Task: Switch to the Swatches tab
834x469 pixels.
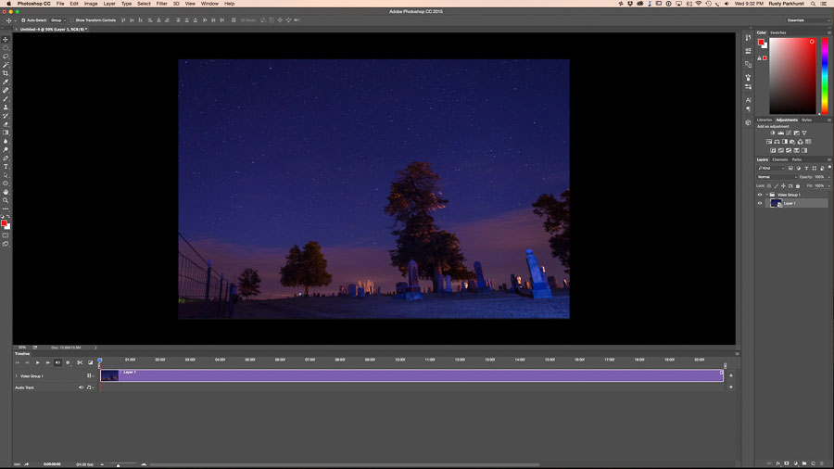Action: click(778, 32)
